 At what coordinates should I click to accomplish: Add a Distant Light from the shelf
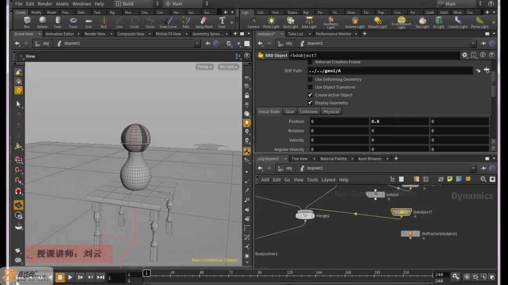coord(377,22)
